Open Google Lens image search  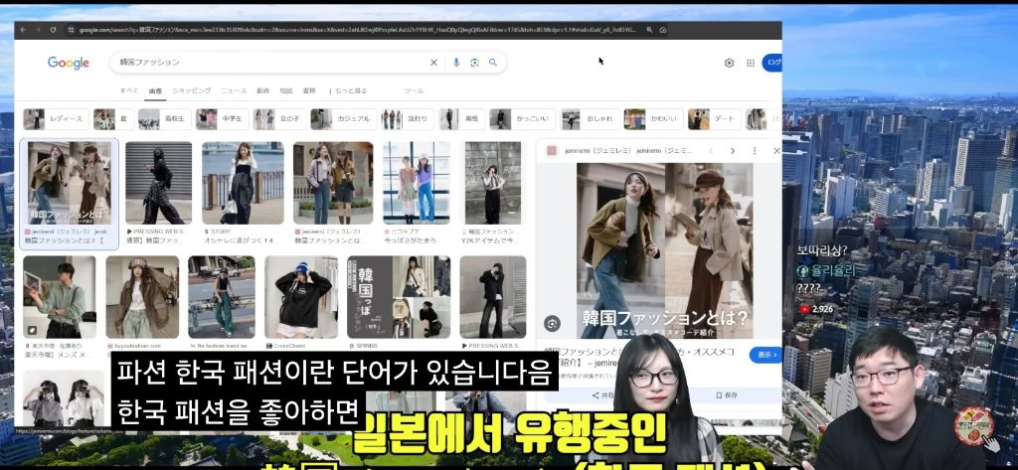(x=474, y=63)
